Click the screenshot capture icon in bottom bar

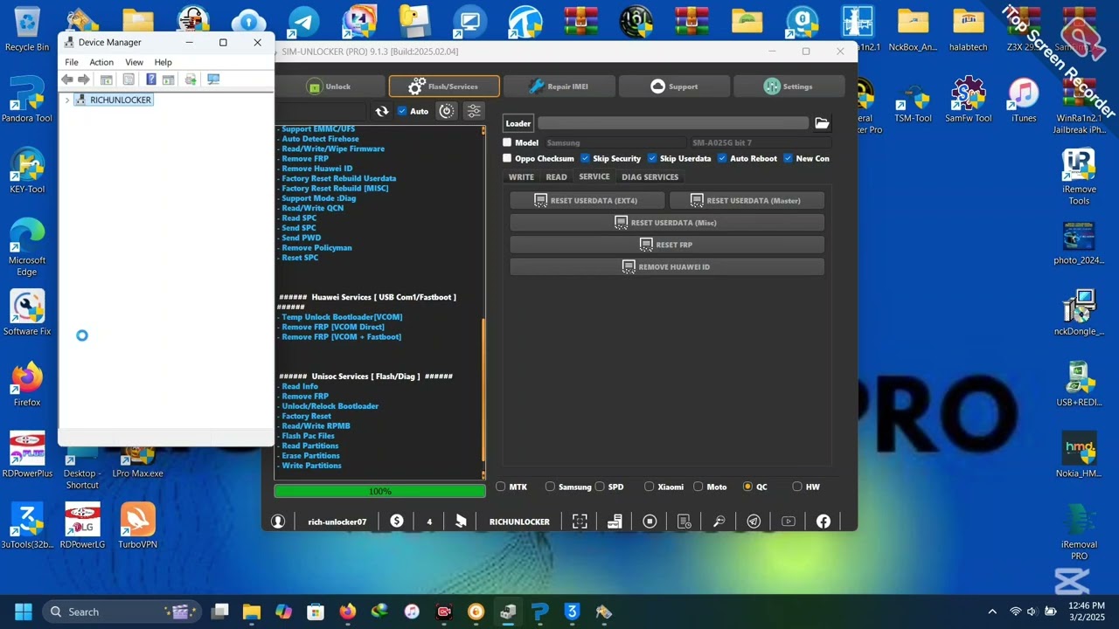pos(580,522)
